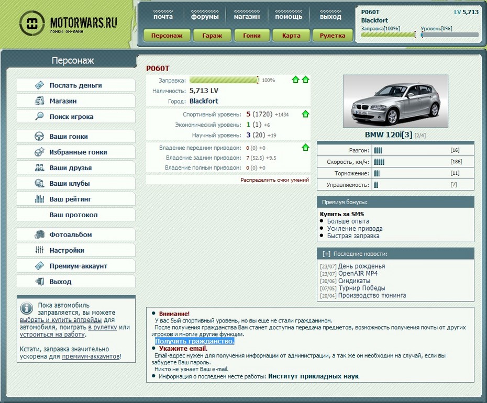Open the форумы top menu item
The width and height of the screenshot is (487, 403).
point(205,16)
